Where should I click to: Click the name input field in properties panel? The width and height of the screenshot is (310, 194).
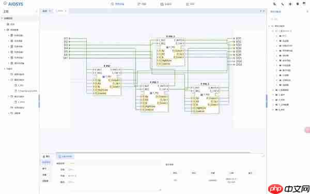click(113, 170)
